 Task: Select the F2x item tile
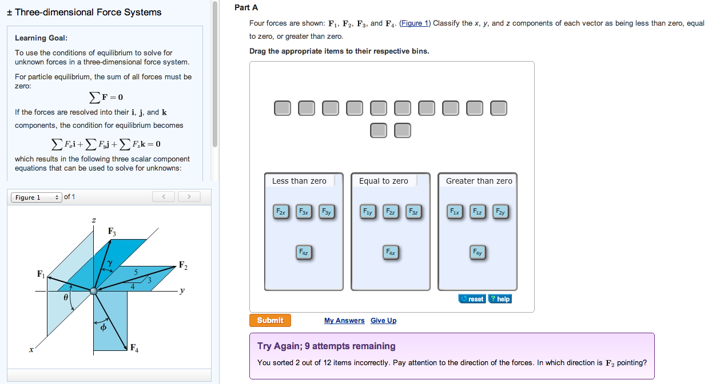click(x=280, y=211)
